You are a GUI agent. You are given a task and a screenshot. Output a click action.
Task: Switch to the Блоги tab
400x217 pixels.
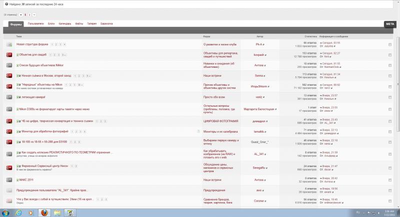click(x=51, y=23)
